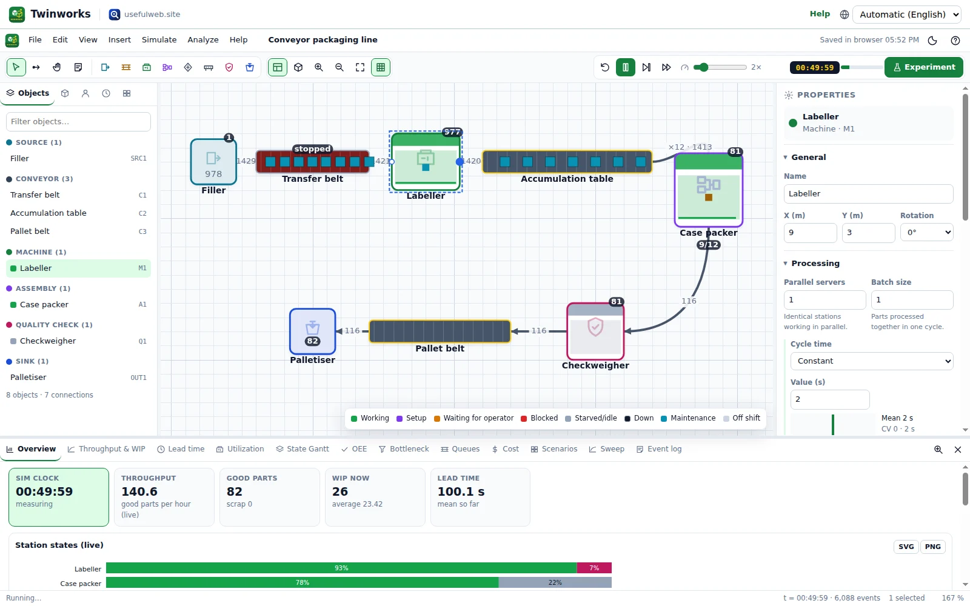Open the Cycle time distribution dropdown
970x606 pixels.
[x=872, y=361]
